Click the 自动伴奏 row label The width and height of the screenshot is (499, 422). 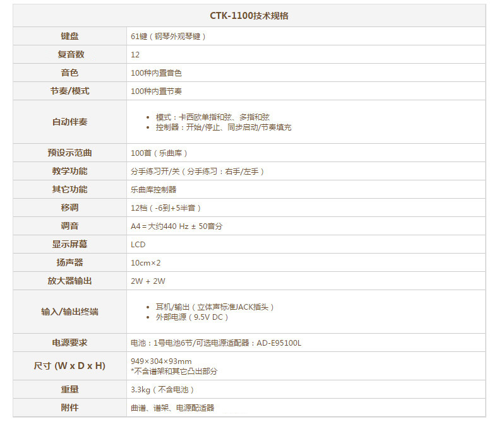tap(69, 122)
